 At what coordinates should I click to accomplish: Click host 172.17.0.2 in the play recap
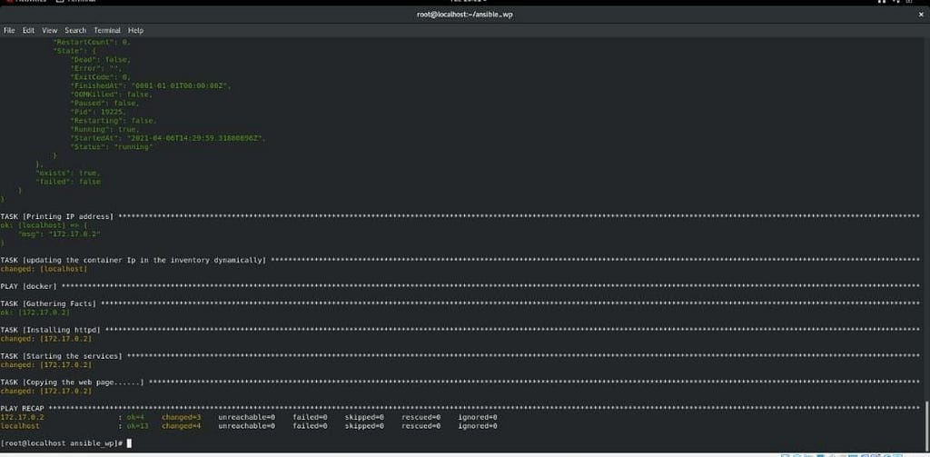23,417
